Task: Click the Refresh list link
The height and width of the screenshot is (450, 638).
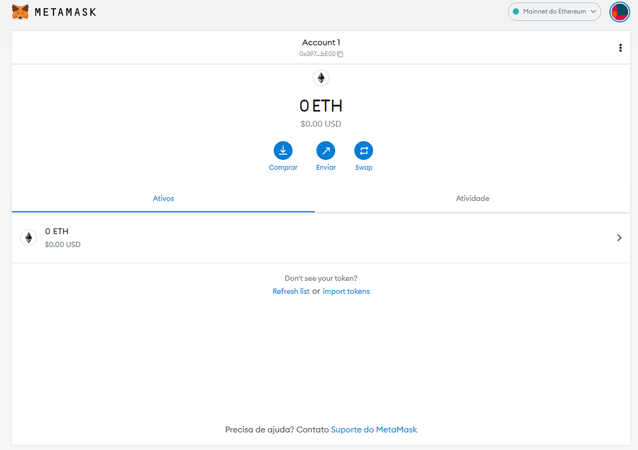Action: (291, 291)
